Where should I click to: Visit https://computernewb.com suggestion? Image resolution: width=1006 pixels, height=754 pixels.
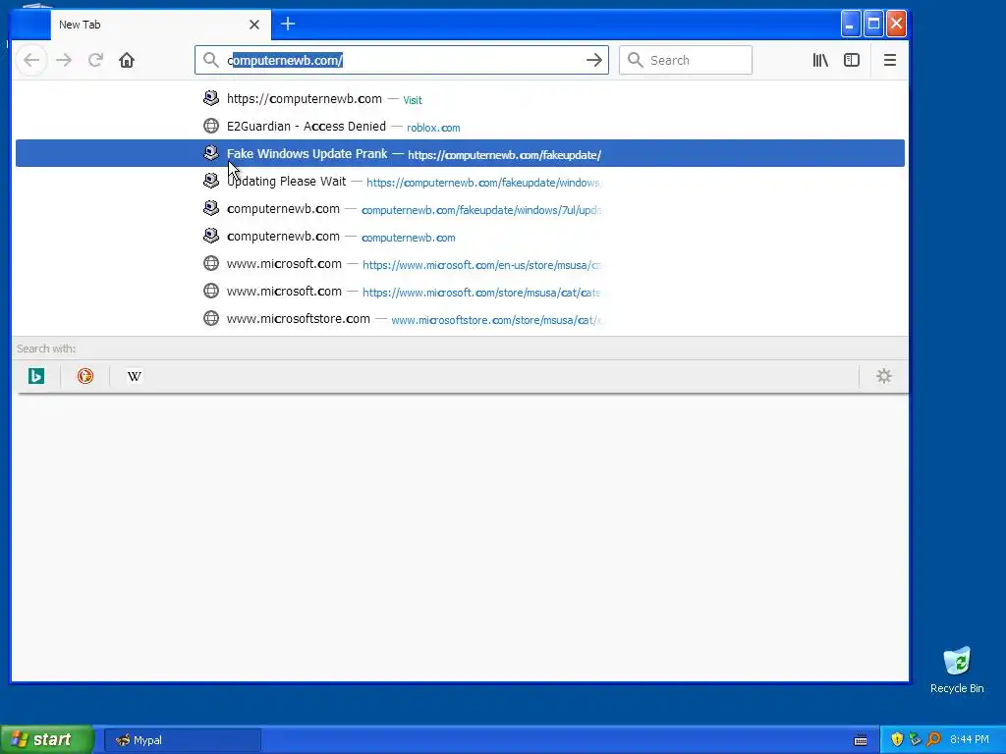point(460,99)
